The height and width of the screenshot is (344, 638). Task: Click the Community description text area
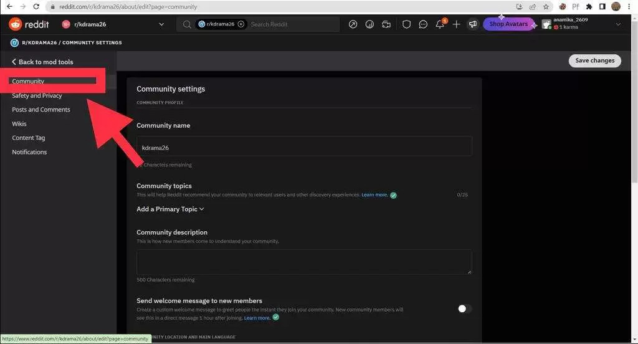click(304, 262)
